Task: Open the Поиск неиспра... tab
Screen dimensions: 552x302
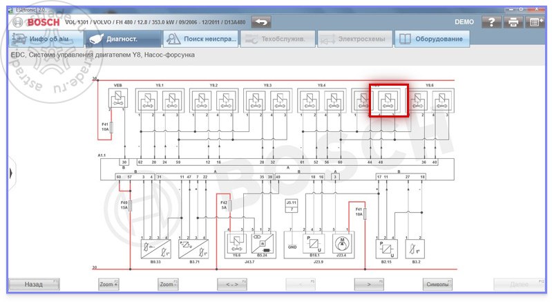Action: click(x=200, y=39)
